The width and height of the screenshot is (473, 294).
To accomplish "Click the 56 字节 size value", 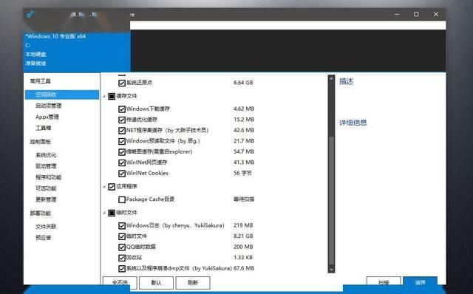I will tap(242, 173).
